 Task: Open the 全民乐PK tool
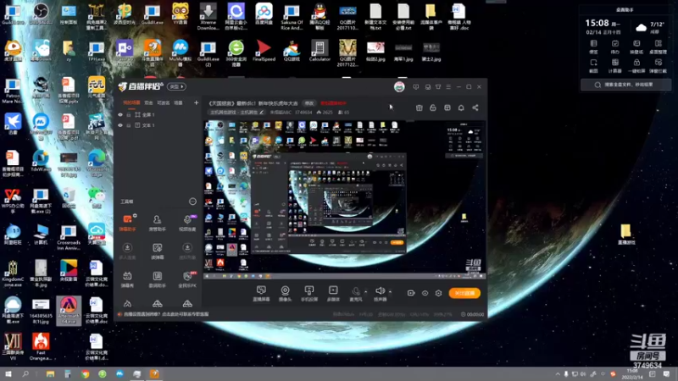(x=187, y=279)
